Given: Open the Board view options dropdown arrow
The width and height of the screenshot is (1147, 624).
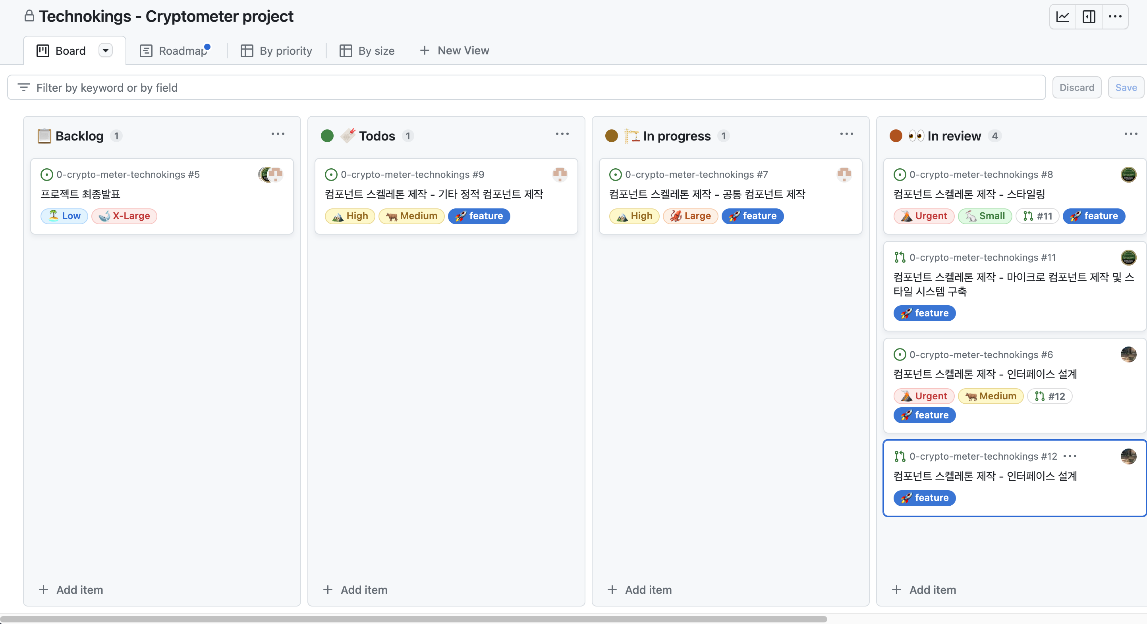Looking at the screenshot, I should (x=106, y=50).
